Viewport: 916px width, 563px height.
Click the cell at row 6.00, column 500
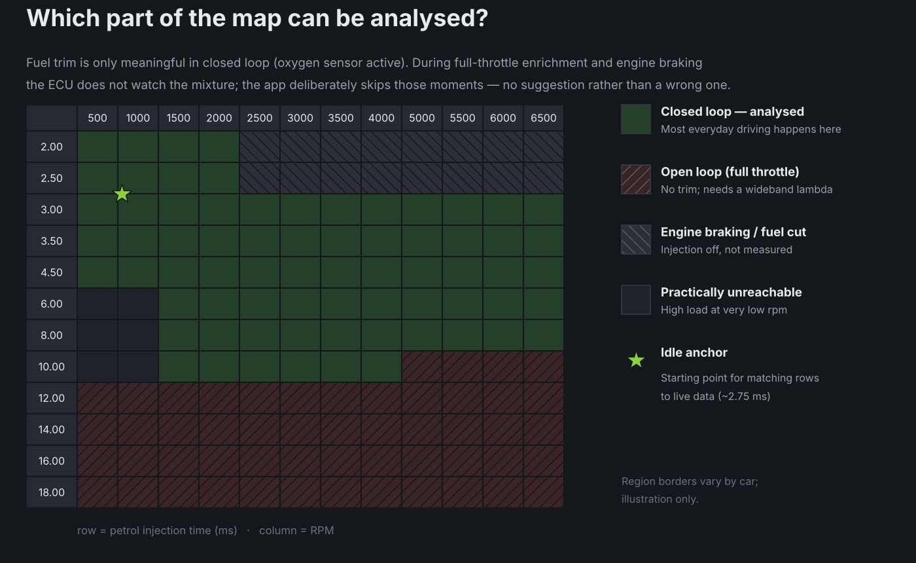click(97, 304)
